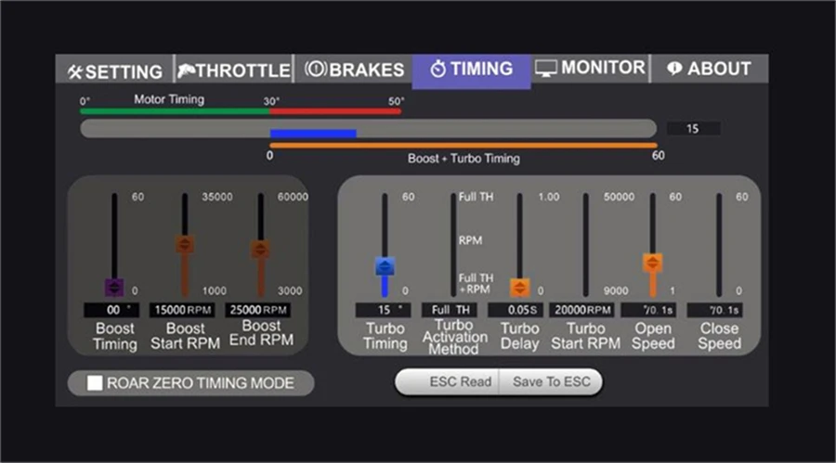Select RPM on Turbo Activation Method slider
The height and width of the screenshot is (463, 836).
(470, 241)
